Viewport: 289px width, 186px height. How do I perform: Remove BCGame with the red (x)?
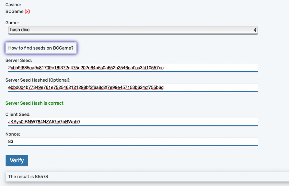point(27,12)
